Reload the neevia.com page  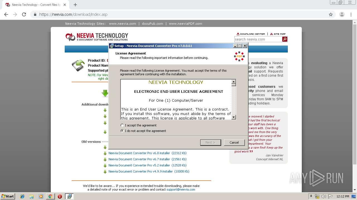click(x=24, y=14)
